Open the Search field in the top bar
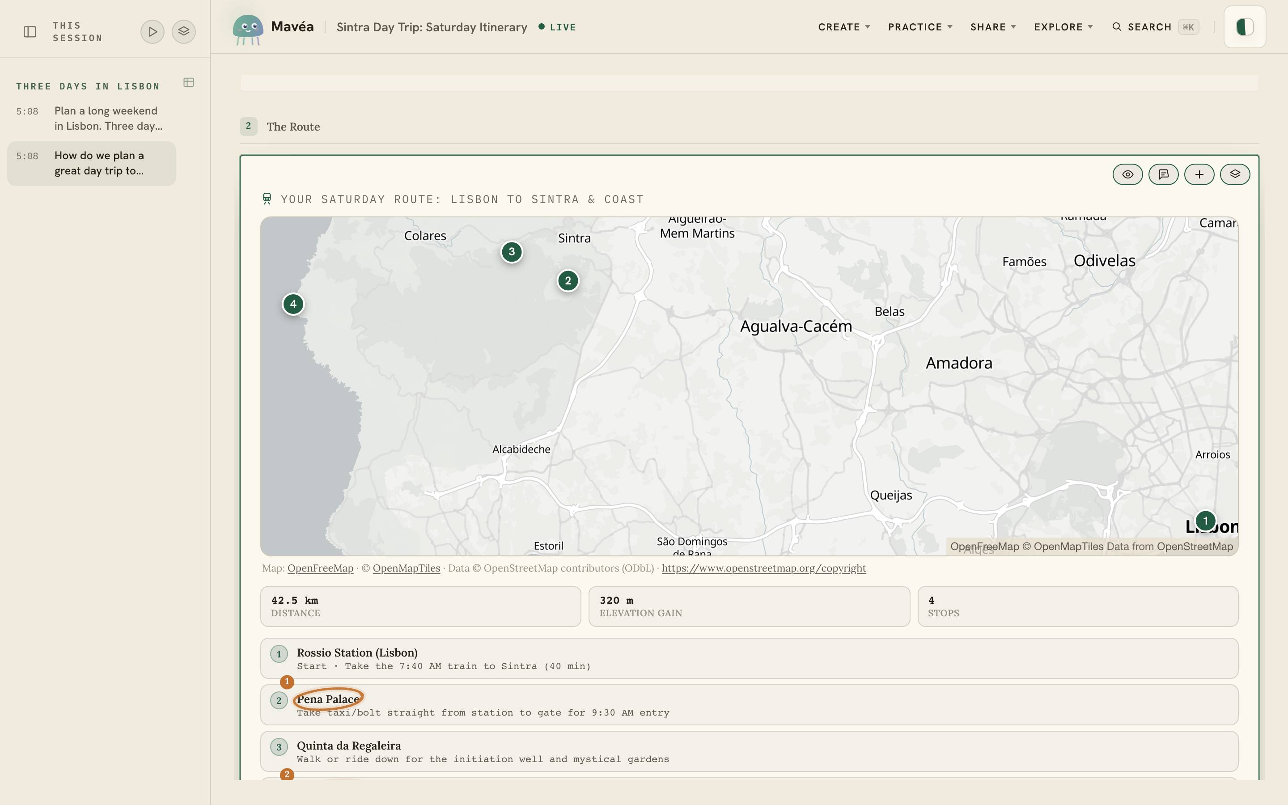The width and height of the screenshot is (1288, 805). [1155, 27]
